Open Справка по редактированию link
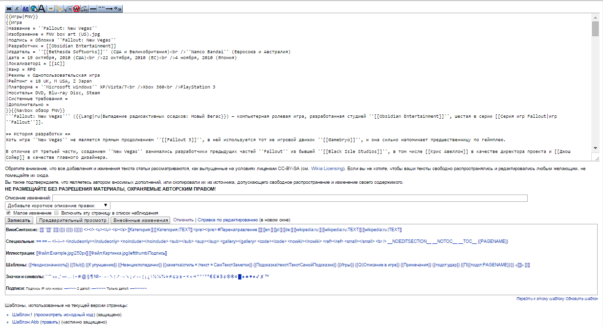This screenshot has height=326, width=603. [x=227, y=220]
